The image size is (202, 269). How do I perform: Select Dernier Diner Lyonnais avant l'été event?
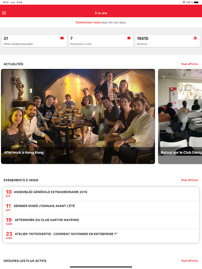[101, 208]
